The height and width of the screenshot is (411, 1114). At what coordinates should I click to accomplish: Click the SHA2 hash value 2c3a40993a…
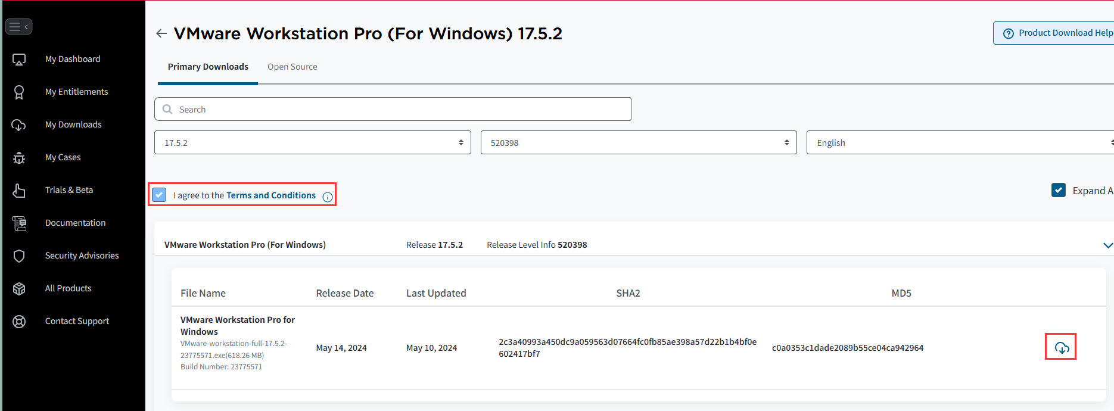[628, 348]
